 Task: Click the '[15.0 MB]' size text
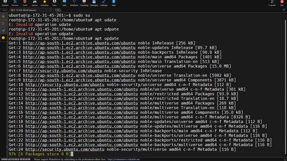(220, 66)
